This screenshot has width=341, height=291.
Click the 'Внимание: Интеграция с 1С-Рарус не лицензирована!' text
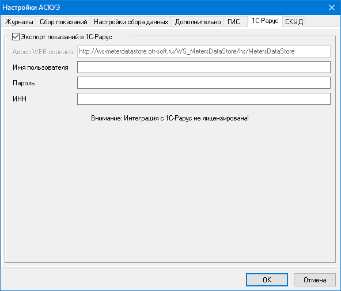pyautogui.click(x=170, y=118)
